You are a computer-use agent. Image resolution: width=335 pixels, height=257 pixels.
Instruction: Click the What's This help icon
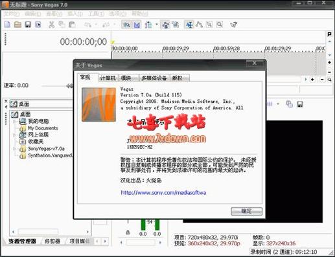coord(233,25)
